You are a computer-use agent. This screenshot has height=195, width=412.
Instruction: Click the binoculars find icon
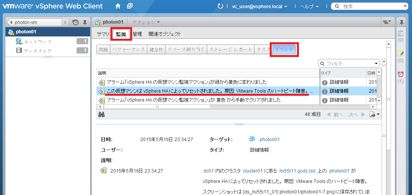click(101, 114)
